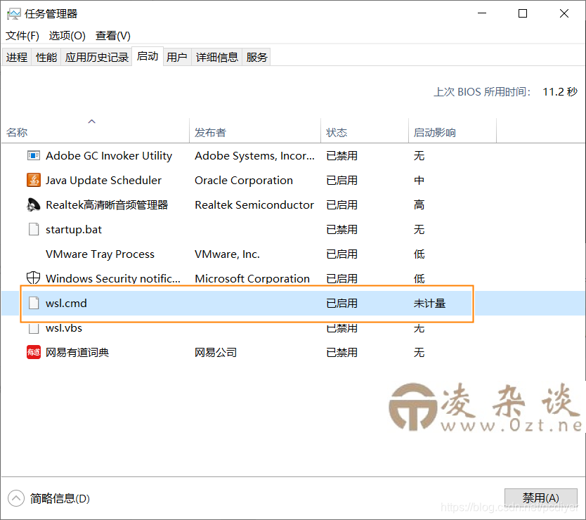Screen dimensions: 586x520
Task: Click the 11.2 秒 BIOS time value
Action: click(x=560, y=91)
